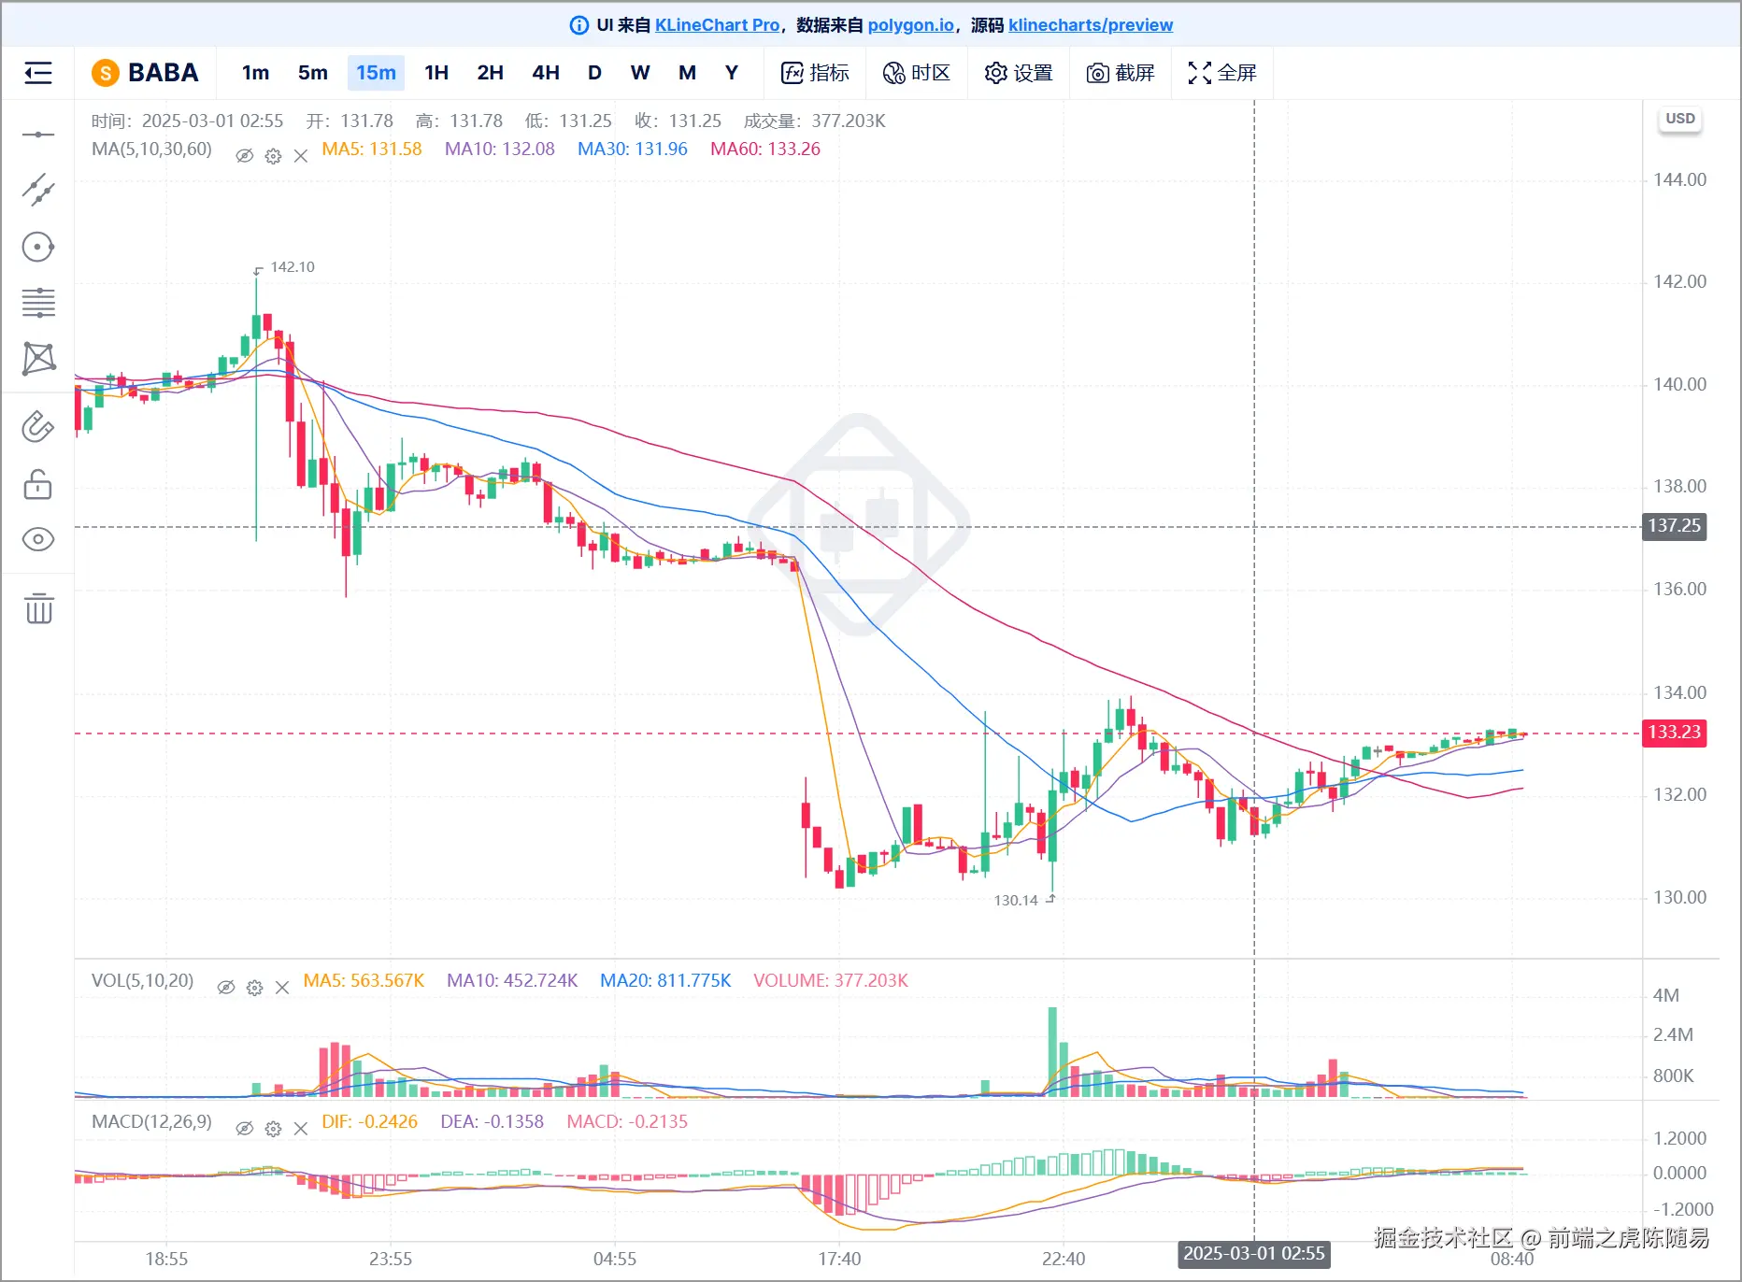Open the klinecharts/preview source link
The width and height of the screenshot is (1742, 1282).
tap(1091, 25)
